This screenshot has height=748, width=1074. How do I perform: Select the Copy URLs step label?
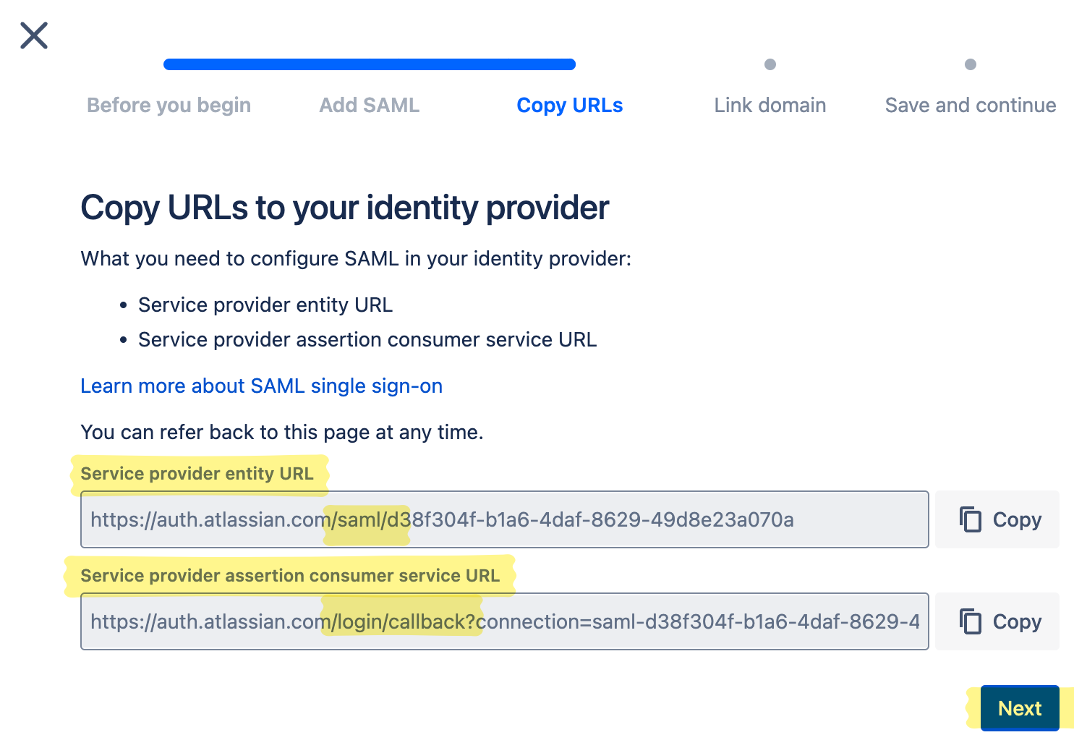[569, 105]
